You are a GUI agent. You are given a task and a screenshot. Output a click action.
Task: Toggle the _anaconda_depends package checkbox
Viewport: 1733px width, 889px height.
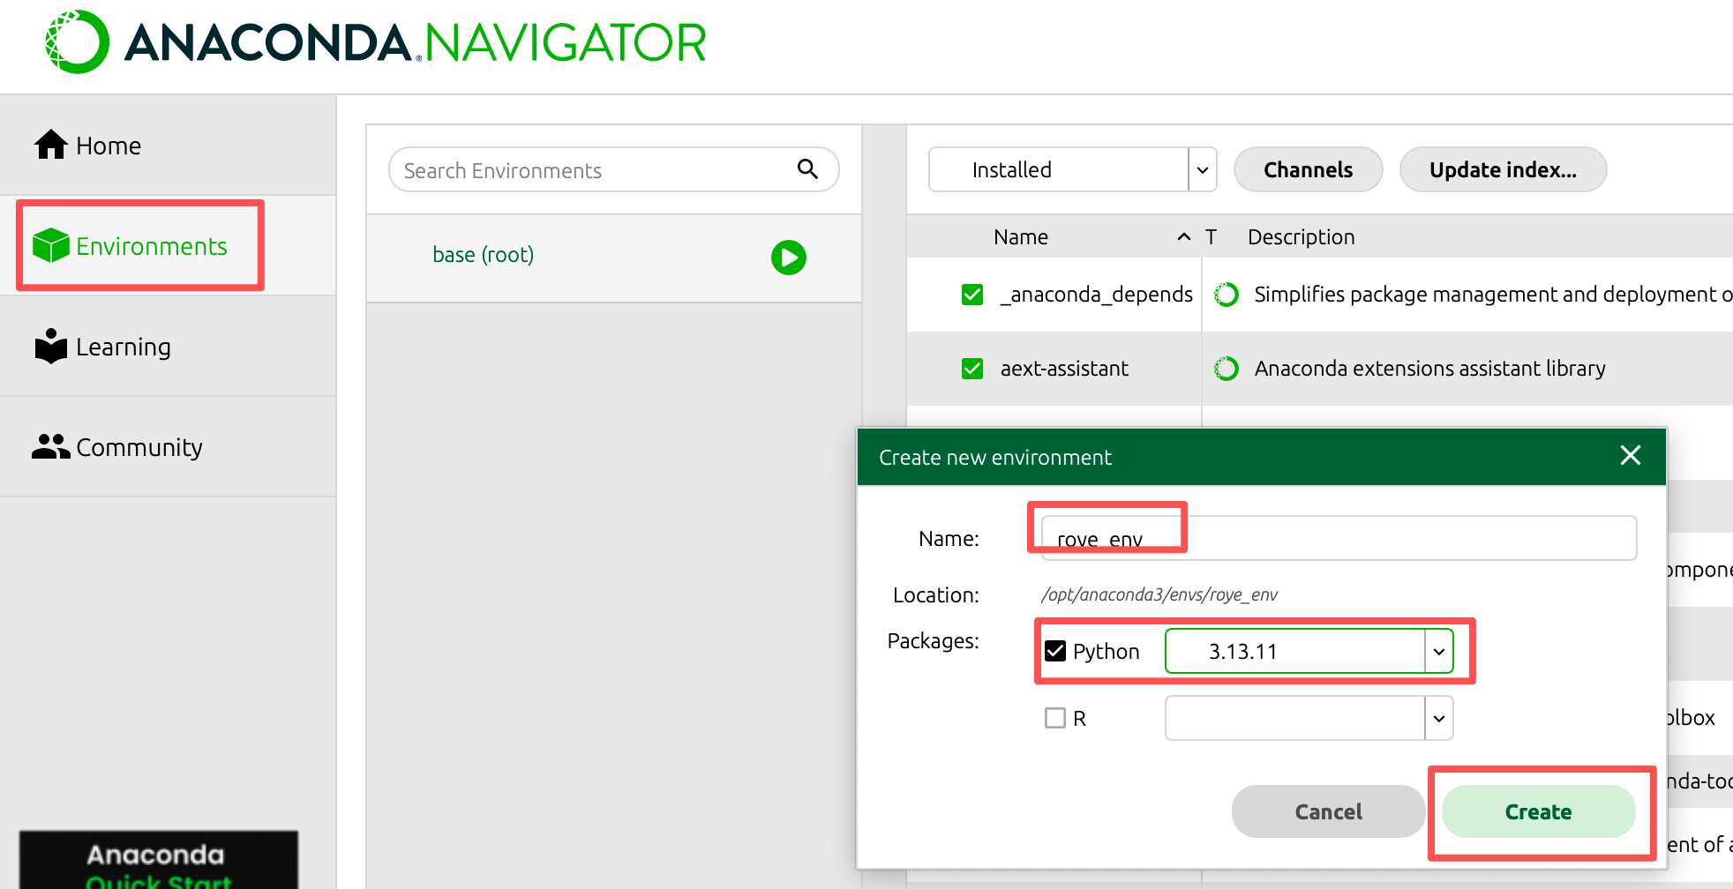click(972, 295)
